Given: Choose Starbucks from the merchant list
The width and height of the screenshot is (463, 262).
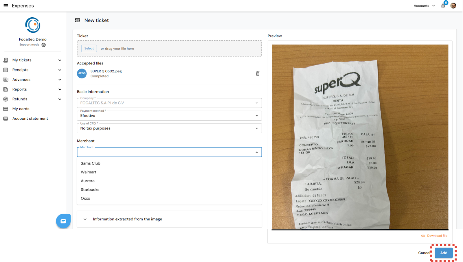Looking at the screenshot, I should pos(169,190).
